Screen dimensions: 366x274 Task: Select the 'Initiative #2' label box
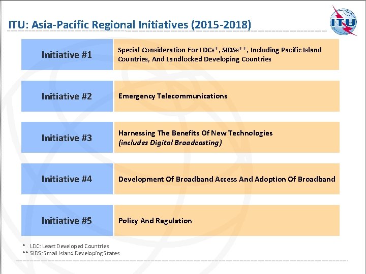pos(67,96)
